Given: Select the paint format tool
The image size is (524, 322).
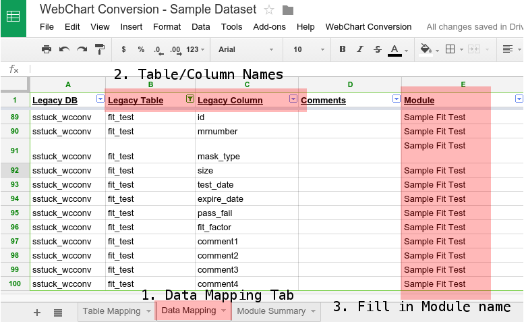Looking at the screenshot, I should tap(100, 49).
